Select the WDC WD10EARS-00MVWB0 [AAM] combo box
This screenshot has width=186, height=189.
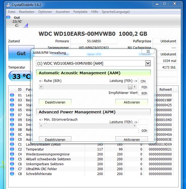click(x=93, y=63)
